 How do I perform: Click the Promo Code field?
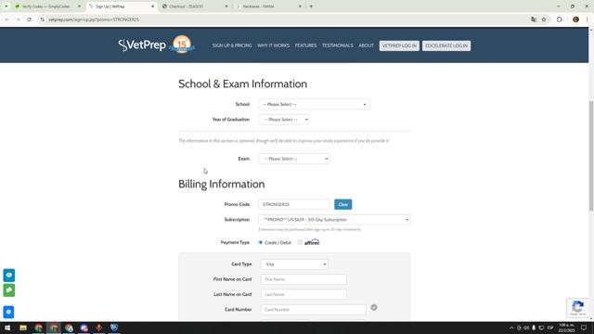294,204
